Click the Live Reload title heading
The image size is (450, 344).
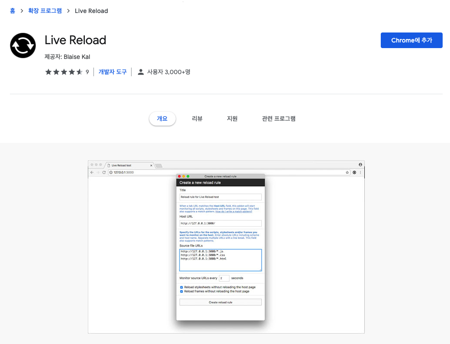(75, 40)
